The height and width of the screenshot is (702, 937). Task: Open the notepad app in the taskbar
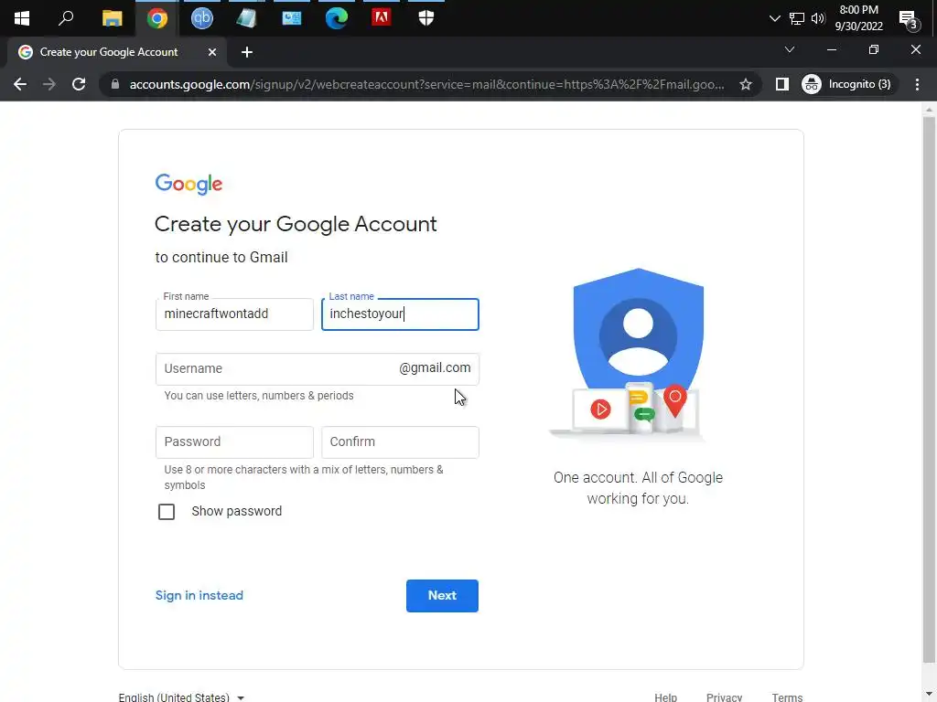click(246, 18)
